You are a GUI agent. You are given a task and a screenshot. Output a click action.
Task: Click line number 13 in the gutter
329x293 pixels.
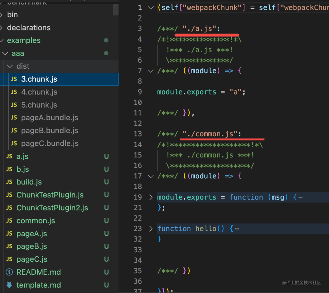[x=138, y=134]
